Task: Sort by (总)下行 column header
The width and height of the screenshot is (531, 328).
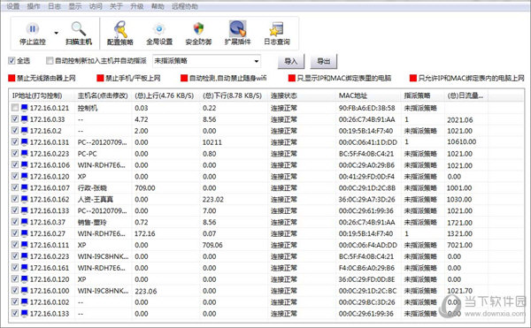Action: tap(234, 95)
